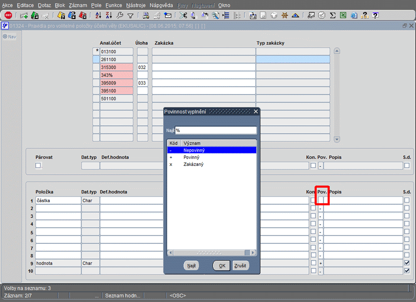
Task: Select the Zakázaný list entry
Action: pyautogui.click(x=212, y=164)
